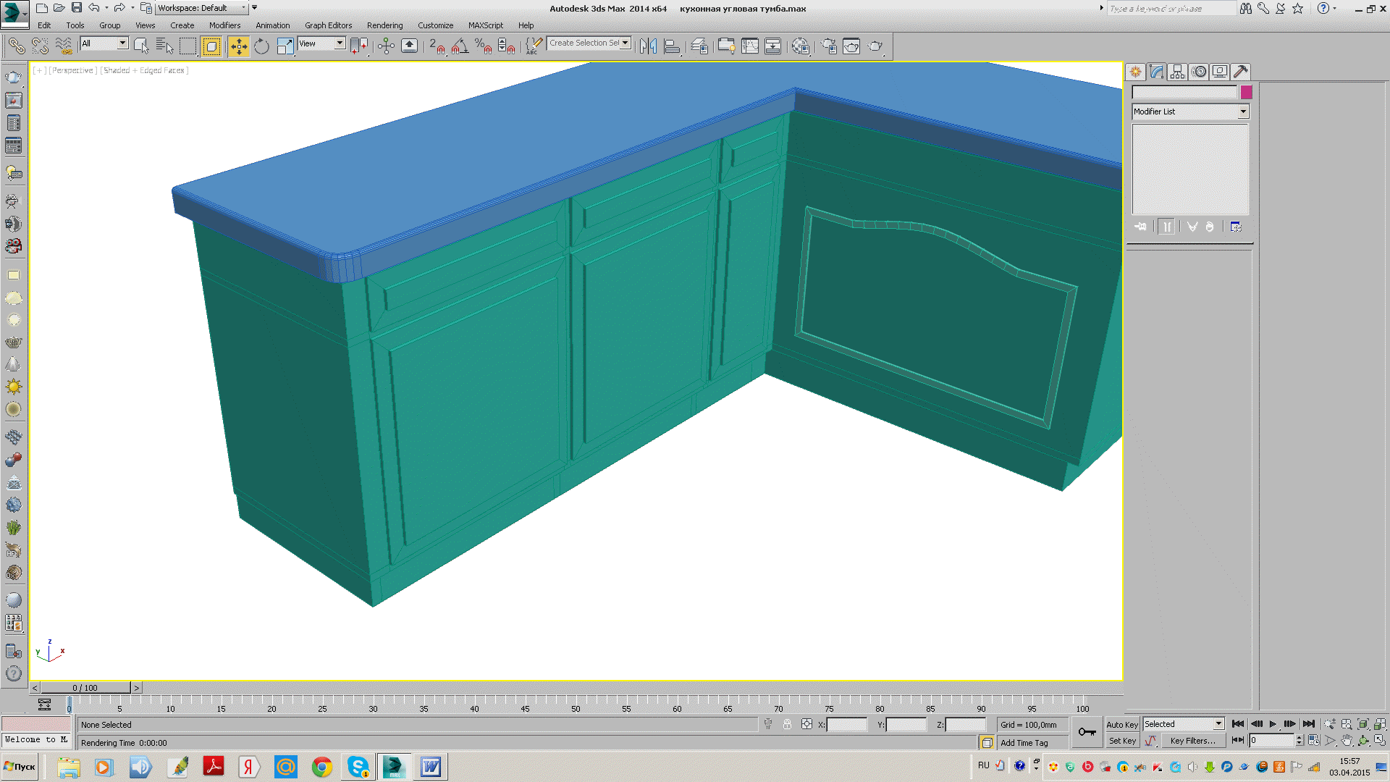The width and height of the screenshot is (1390, 782).
Task: Open the Utilities hammer panel
Action: [1240, 72]
